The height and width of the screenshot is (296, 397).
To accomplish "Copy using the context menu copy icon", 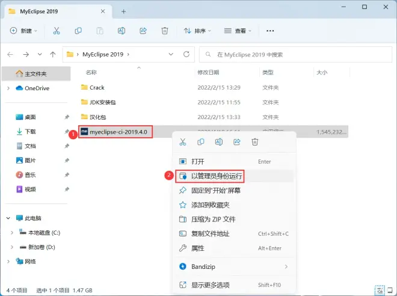I will point(201,142).
